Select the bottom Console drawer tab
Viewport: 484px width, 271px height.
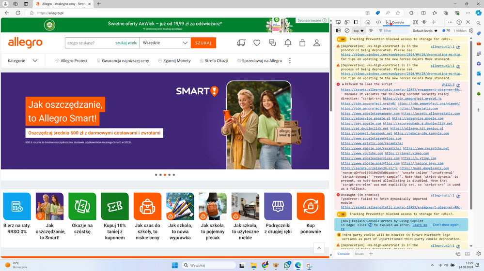343,254
